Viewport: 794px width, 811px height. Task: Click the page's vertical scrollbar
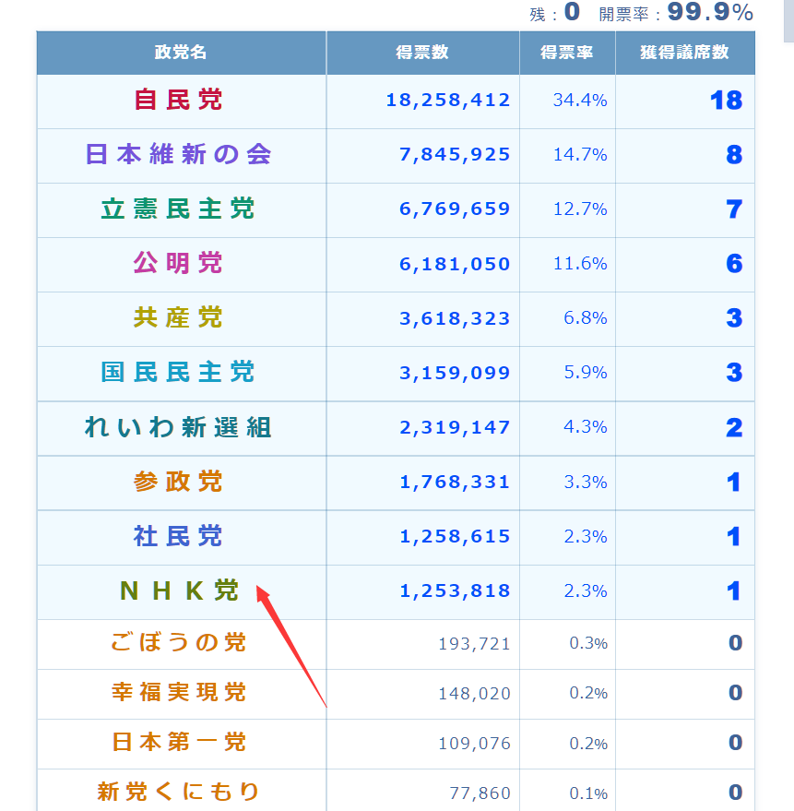[x=788, y=20]
